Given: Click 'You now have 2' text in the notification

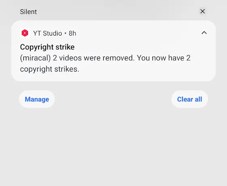Looking at the screenshot, I should (164, 58).
